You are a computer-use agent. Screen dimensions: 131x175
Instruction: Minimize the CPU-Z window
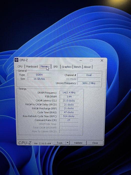(x=81, y=60)
